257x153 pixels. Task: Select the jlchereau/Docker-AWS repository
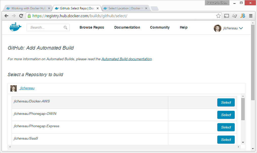[x=226, y=102]
